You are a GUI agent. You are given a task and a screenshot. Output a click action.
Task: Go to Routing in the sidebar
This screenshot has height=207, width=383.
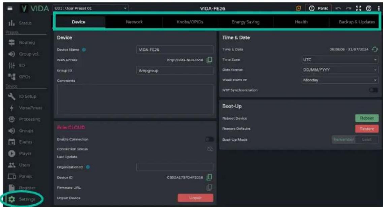tap(22, 42)
